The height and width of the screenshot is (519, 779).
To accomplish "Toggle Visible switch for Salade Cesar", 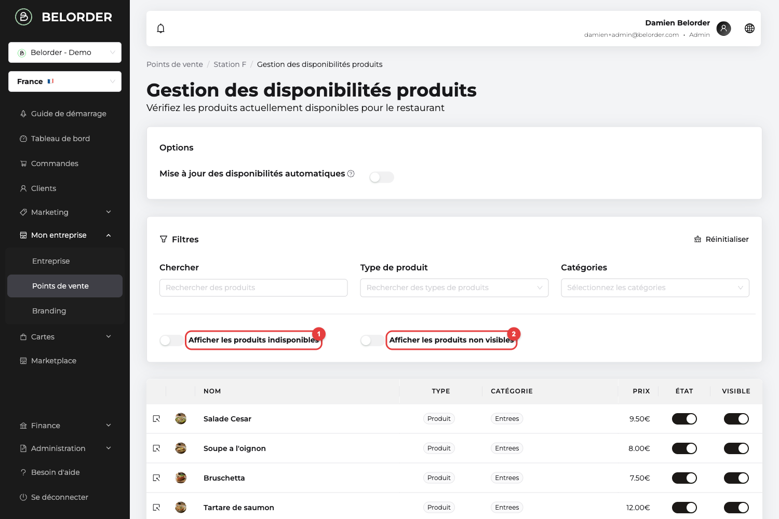I will (x=736, y=419).
